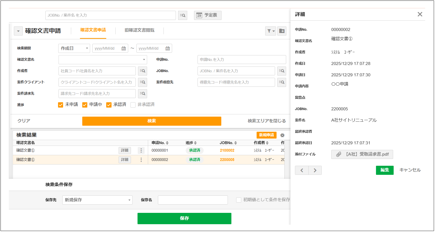Enable 初期値として条件を保存 checkbox
The height and width of the screenshot is (232, 435).
(x=239, y=200)
